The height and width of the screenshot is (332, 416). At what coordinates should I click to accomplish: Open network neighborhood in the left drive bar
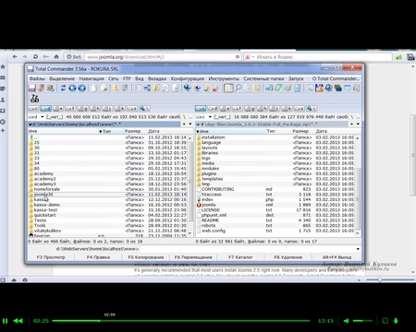coord(144,109)
